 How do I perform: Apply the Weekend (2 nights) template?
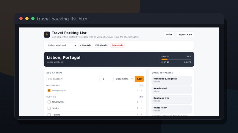pyautogui.click(x=172, y=80)
